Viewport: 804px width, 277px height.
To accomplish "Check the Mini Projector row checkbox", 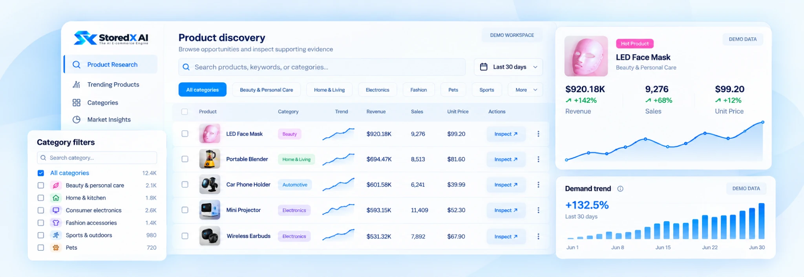I will click(185, 210).
